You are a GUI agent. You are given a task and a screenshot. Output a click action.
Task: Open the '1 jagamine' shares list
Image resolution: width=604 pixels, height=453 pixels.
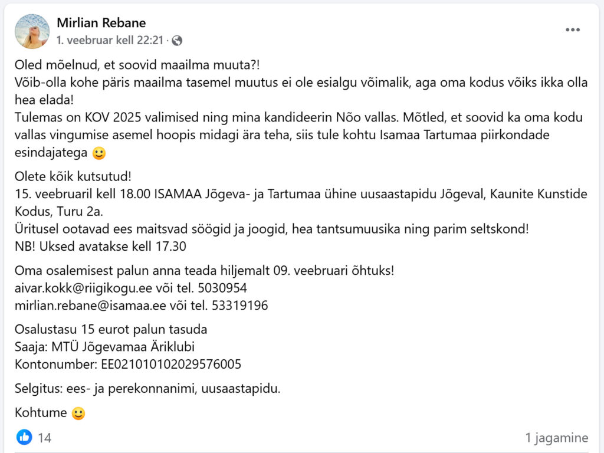coord(557,438)
